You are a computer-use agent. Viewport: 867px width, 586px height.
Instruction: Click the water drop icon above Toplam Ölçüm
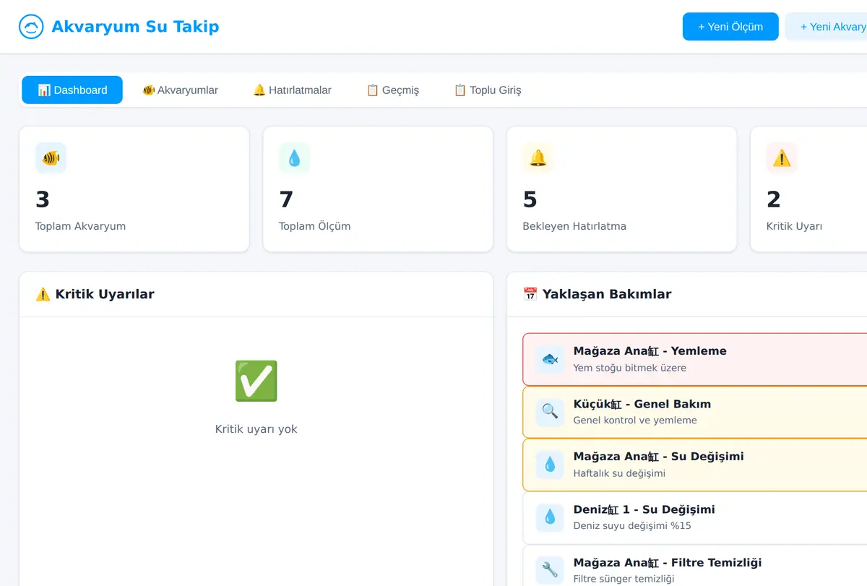point(294,158)
